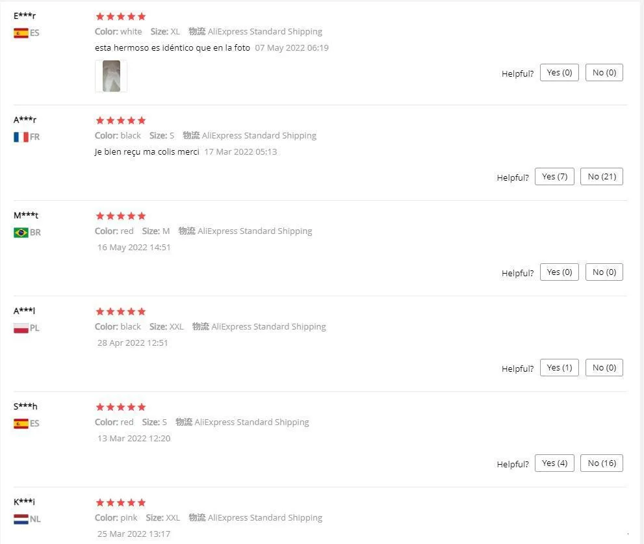Click the Poland flag next to A***l
This screenshot has height=544, width=644.
tap(21, 328)
